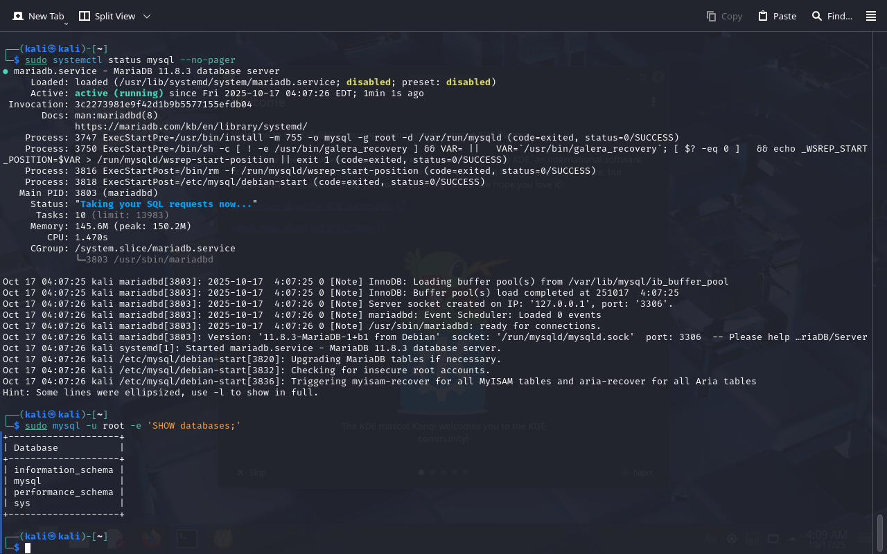
Task: Open a new terminal tab
Action: pyautogui.click(x=39, y=16)
